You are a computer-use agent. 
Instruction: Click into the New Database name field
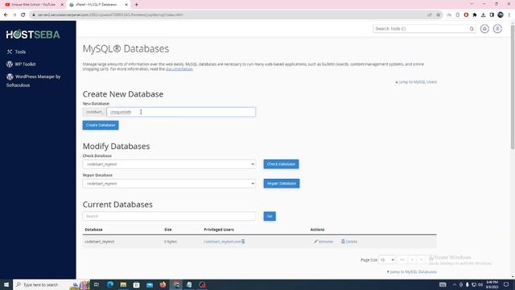pos(181,112)
